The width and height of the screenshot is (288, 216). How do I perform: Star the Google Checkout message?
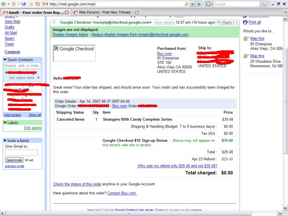pyautogui.click(x=54, y=22)
